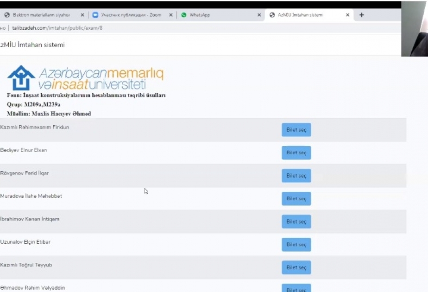The width and height of the screenshot is (428, 292).
Task: Click the AzMİU İmtahan sistemi header title
Action: click(32, 45)
